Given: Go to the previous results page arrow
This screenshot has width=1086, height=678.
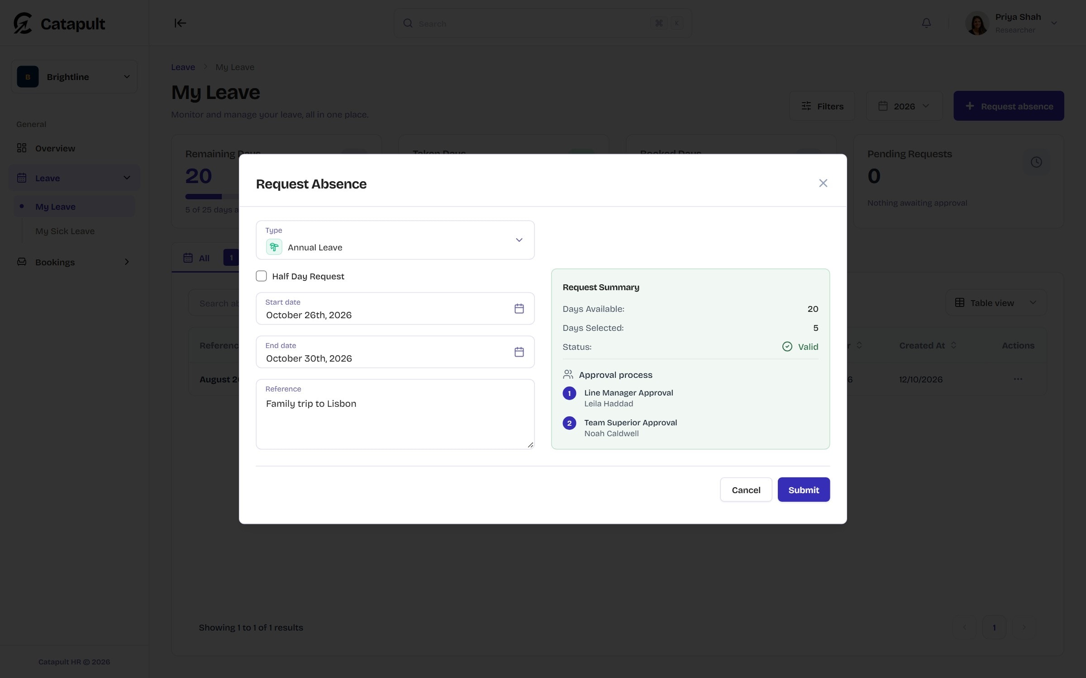Looking at the screenshot, I should (964, 627).
